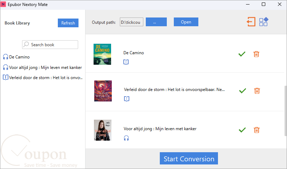Minimize the Epubor Nextory Mate window
Screen dimensions: 287x169
248,4
